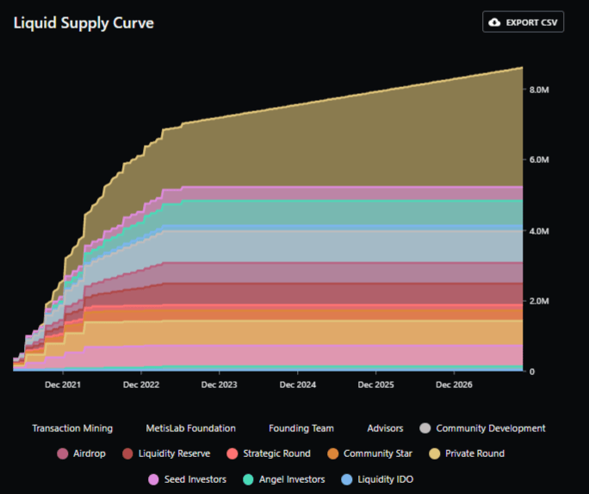Click the cloud download icon
Viewport: 589px width, 494px height.
[x=494, y=22]
